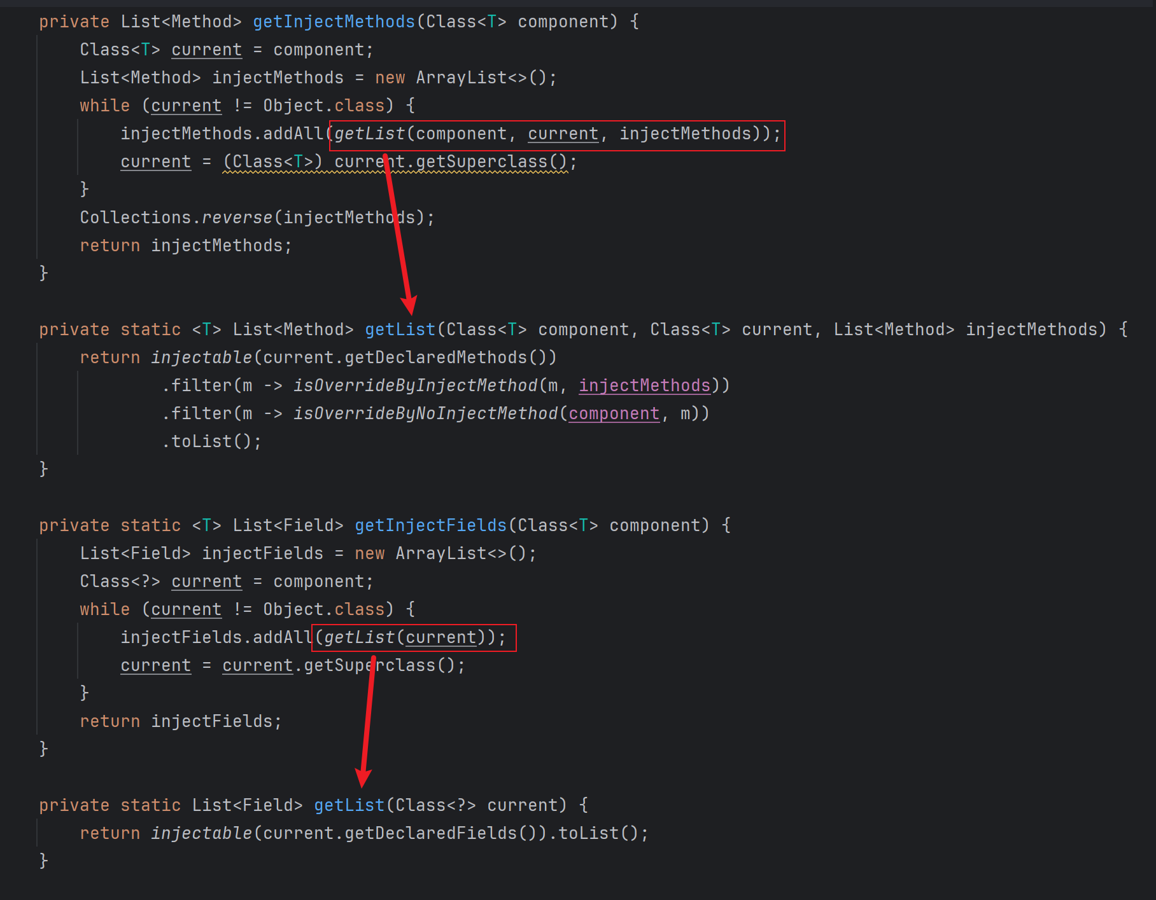
Task: Click 'List<Field> injectFields' declaration
Action: (201, 553)
